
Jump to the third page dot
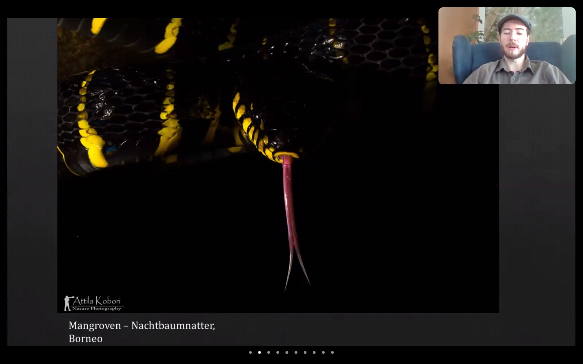268,352
